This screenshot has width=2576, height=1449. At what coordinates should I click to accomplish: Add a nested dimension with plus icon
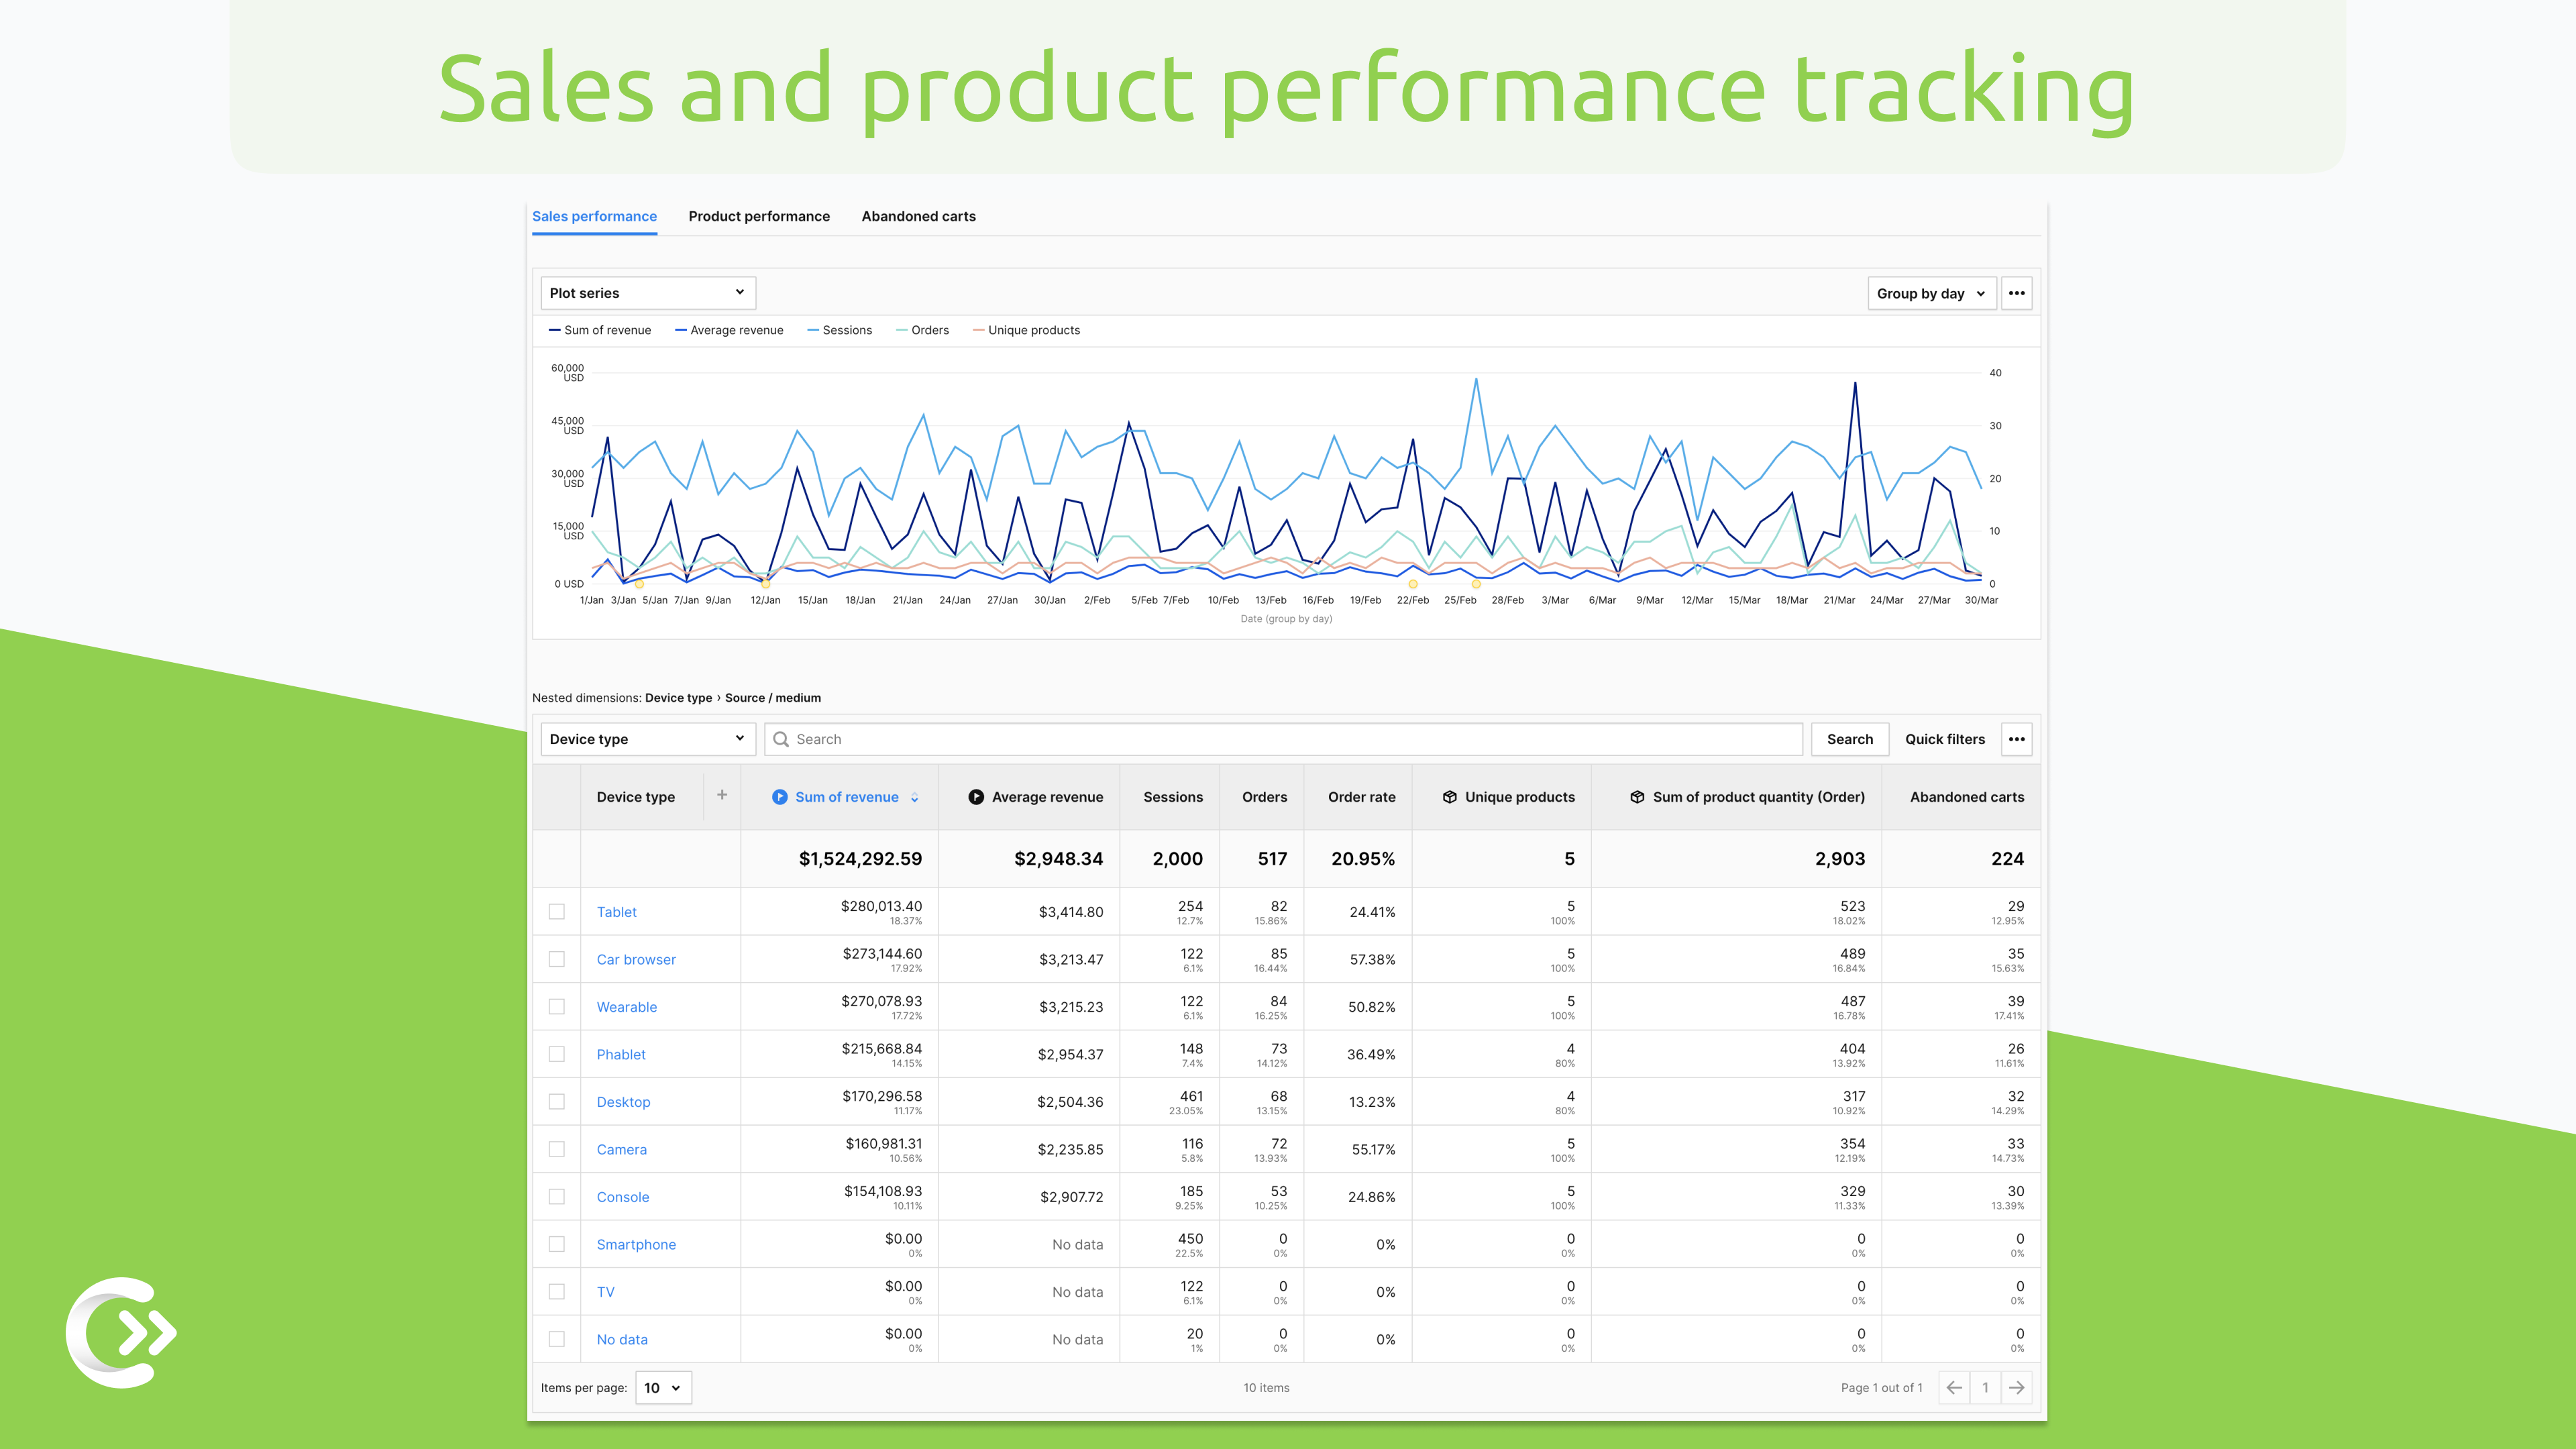[x=722, y=795]
